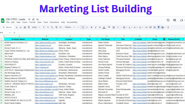Open the zoom 100% dropdown
The width and height of the screenshot is (185, 104).
36,27
